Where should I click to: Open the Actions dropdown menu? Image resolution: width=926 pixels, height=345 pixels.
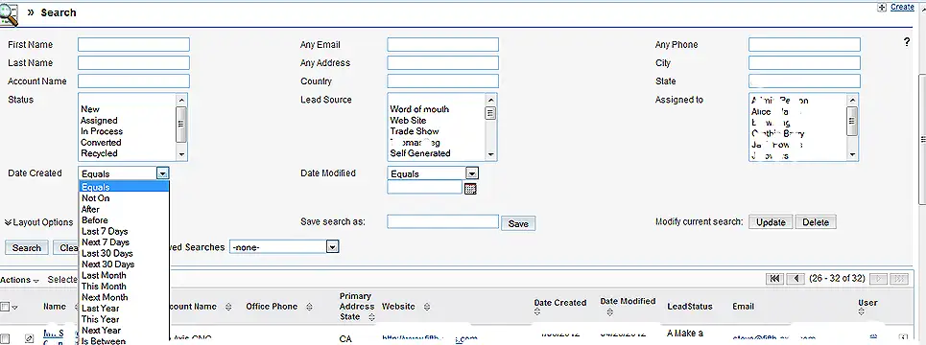(19, 280)
